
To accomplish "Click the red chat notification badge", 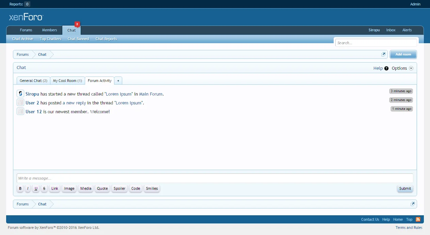I will click(77, 24).
